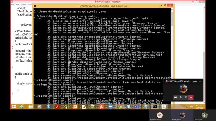This screenshot has width=216, height=121.
Task: Launch the media player taskbar icon
Action: [39, 107]
